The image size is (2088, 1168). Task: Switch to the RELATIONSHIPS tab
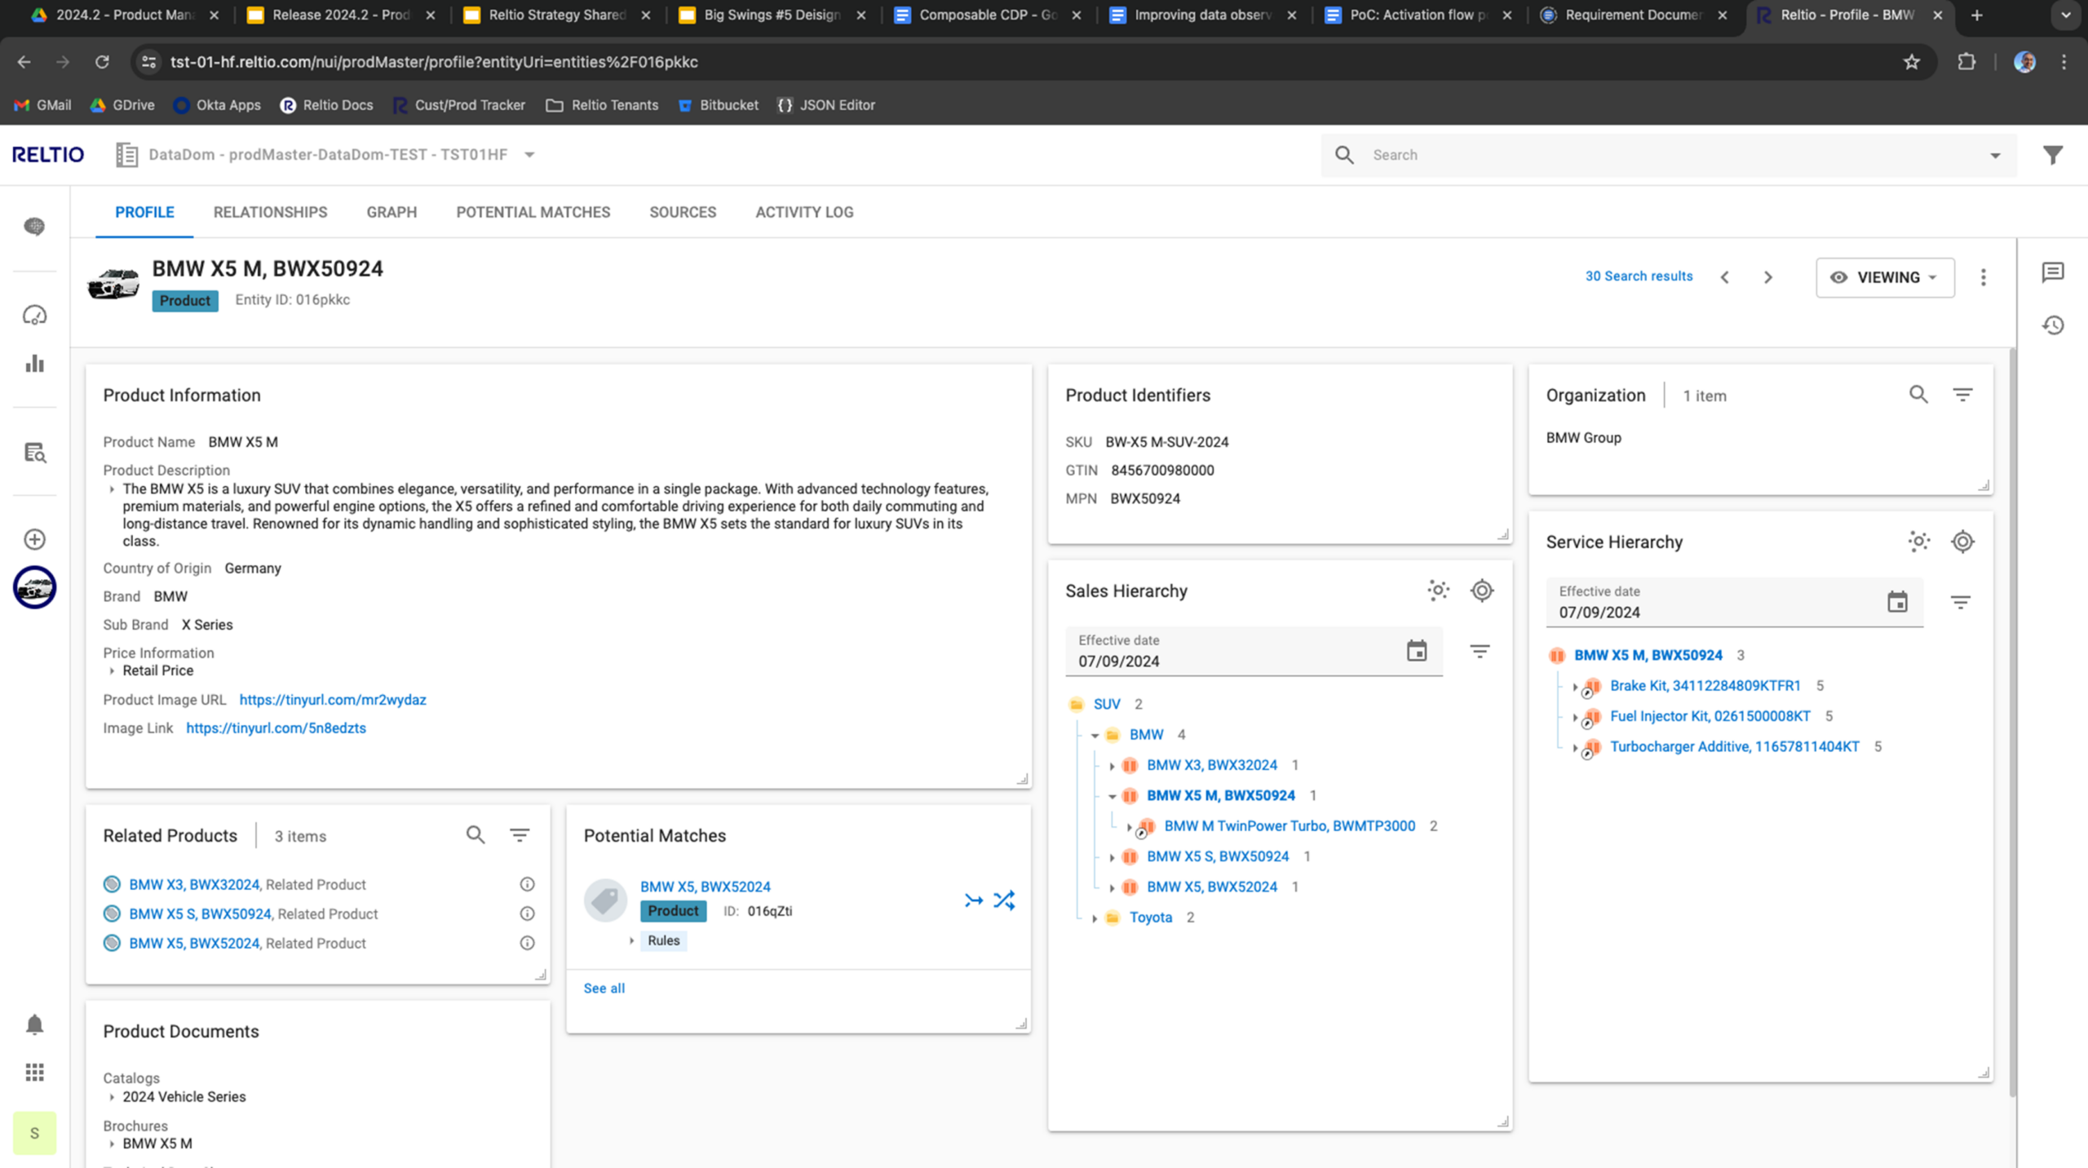(270, 212)
